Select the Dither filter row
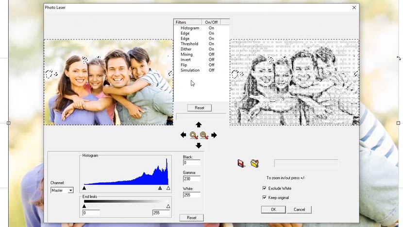Viewport: 403px width, 227px height. 186,49
